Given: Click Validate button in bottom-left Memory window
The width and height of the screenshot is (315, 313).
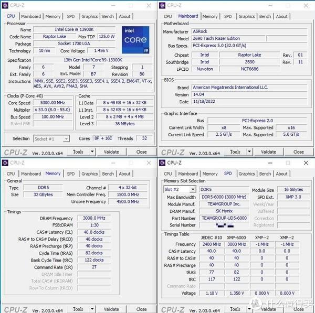Looking at the screenshot, I should pos(111,309).
